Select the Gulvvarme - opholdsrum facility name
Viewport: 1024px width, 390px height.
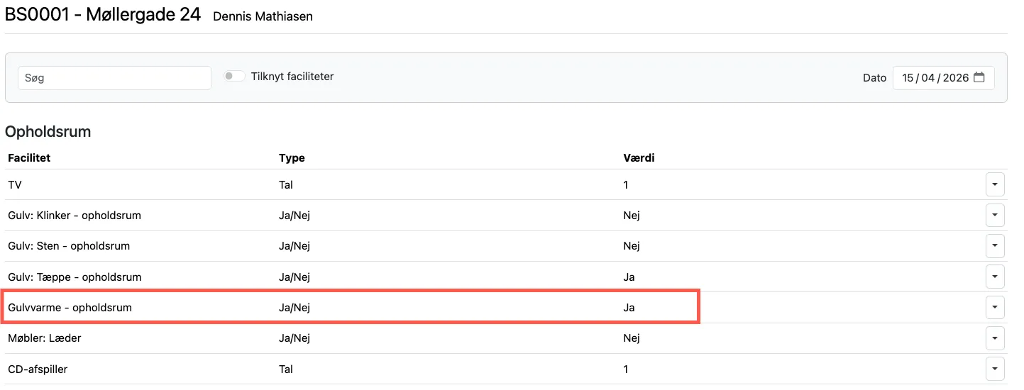pos(70,308)
